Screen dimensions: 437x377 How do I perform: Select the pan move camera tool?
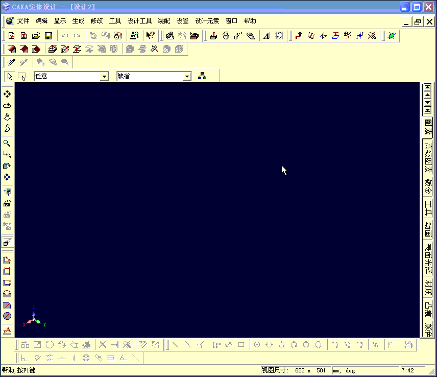[7, 94]
